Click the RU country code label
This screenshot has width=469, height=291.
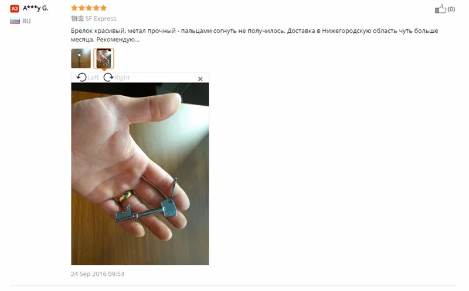[26, 21]
